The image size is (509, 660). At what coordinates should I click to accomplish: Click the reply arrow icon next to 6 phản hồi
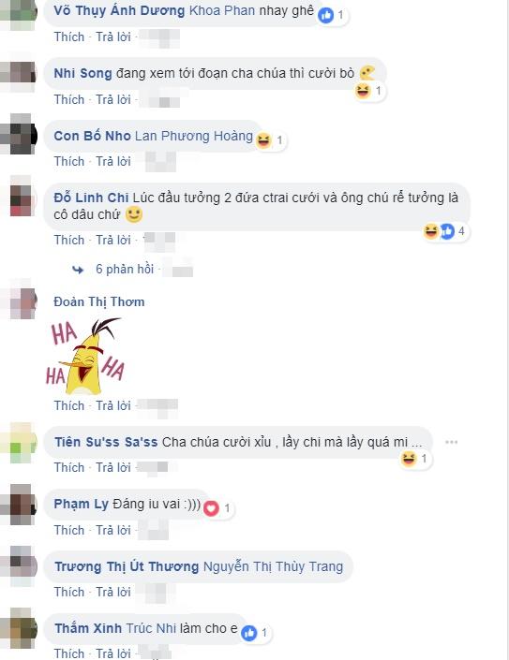pos(78,270)
